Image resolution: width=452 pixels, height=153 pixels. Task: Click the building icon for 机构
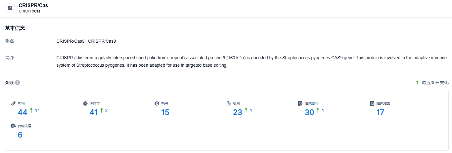[229, 103]
